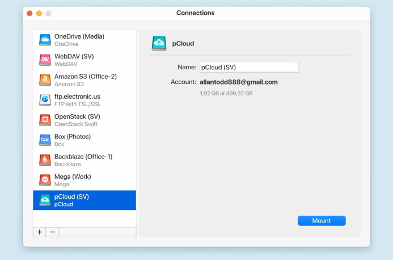Screen dimensions: 393x260
Task: Click the 'Connections' window title
Action: (196, 13)
